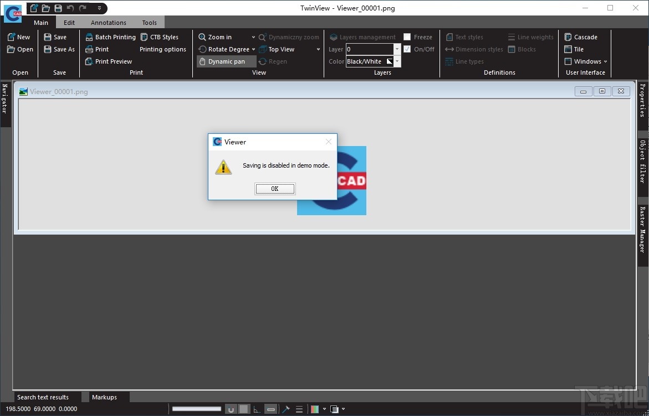Start Batch Printing
Image resolution: width=649 pixels, height=416 pixels.
pos(110,37)
